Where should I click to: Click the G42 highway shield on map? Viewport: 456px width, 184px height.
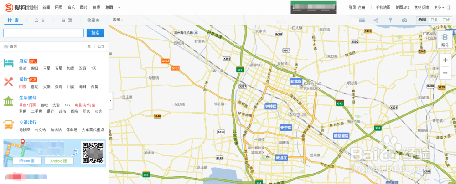[340, 103]
